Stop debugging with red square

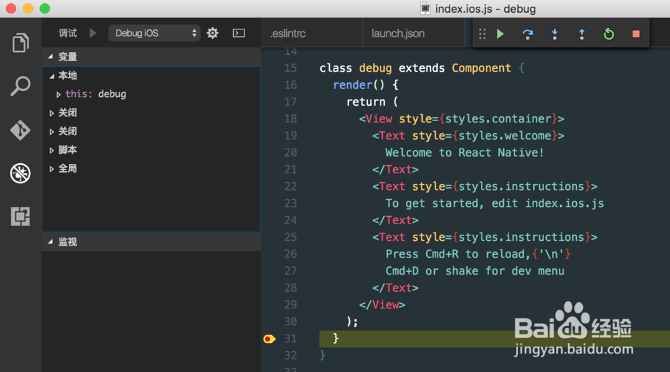click(x=636, y=33)
